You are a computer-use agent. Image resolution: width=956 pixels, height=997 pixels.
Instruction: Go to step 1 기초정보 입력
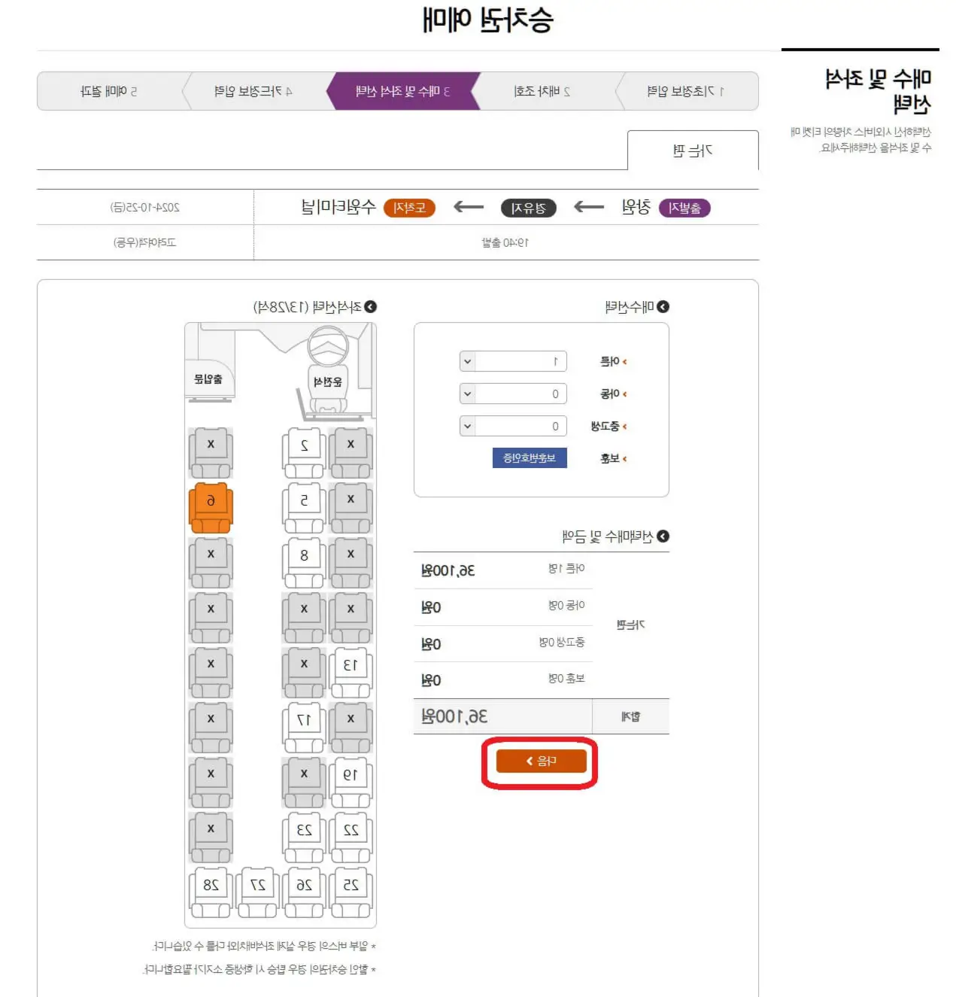pos(686,91)
